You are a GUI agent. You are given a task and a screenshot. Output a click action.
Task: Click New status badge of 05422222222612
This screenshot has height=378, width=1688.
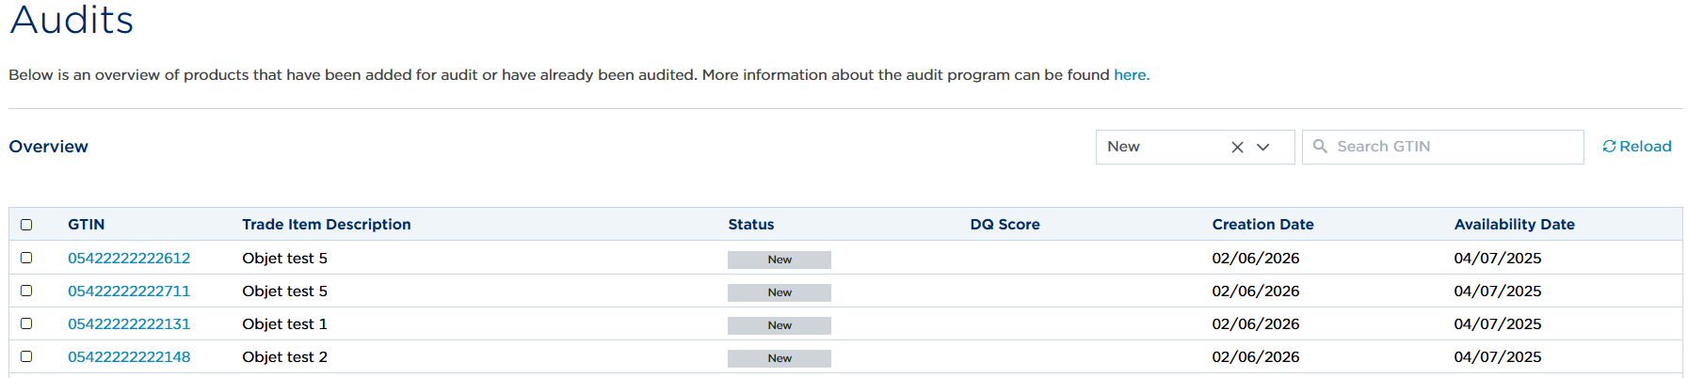pyautogui.click(x=780, y=260)
